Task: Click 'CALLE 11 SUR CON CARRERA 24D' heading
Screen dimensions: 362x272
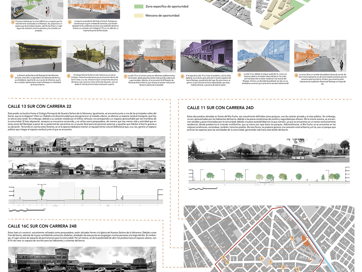Action: 220,108
